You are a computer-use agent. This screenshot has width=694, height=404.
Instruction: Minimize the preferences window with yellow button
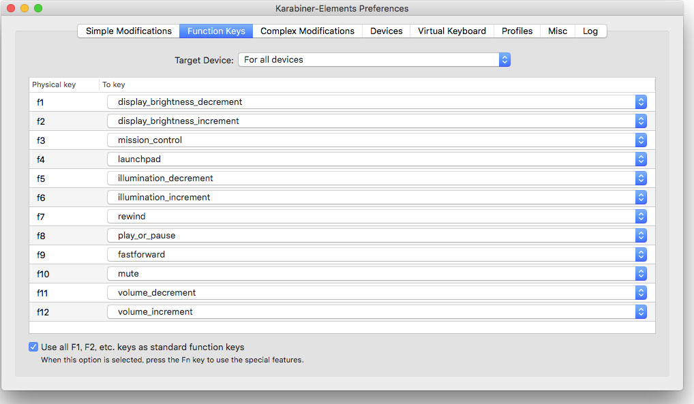(x=25, y=8)
